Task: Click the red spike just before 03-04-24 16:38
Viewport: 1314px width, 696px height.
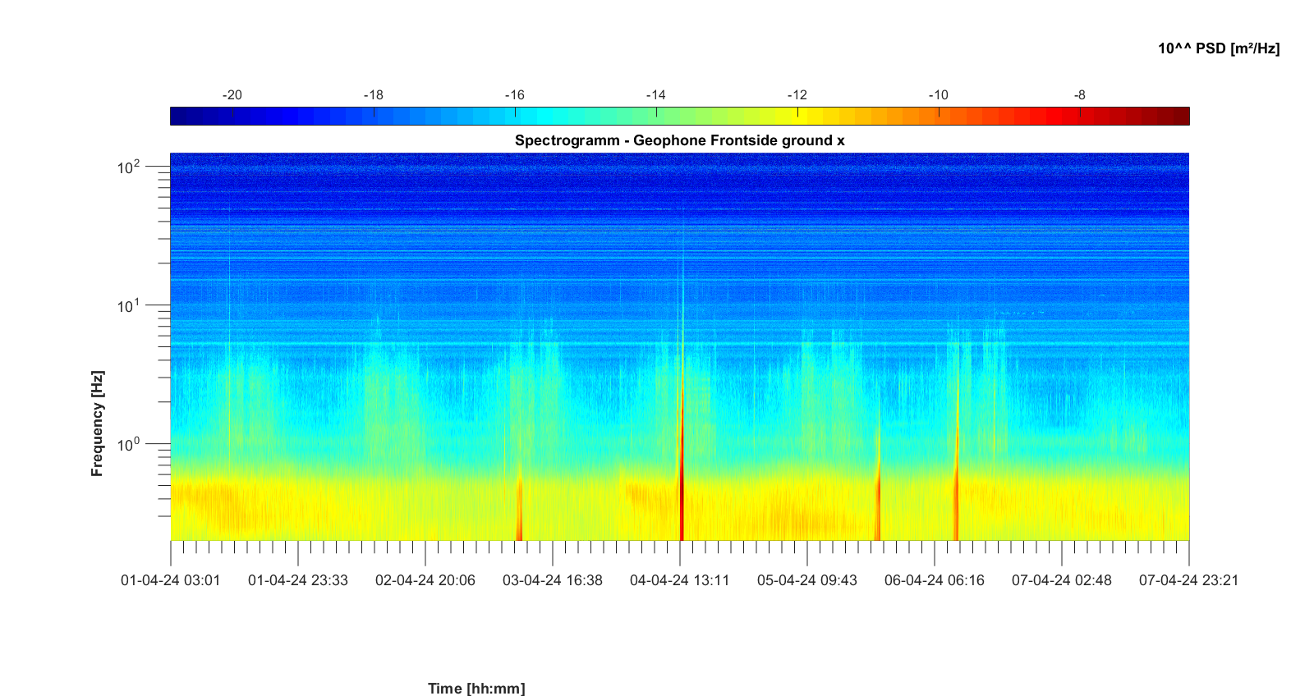Action: pyautogui.click(x=519, y=513)
